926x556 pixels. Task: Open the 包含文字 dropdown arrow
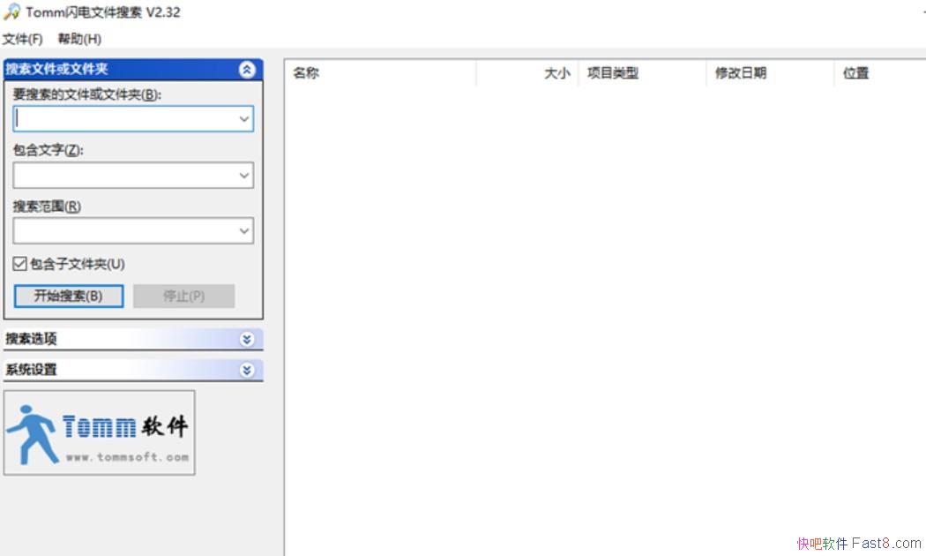tap(244, 176)
